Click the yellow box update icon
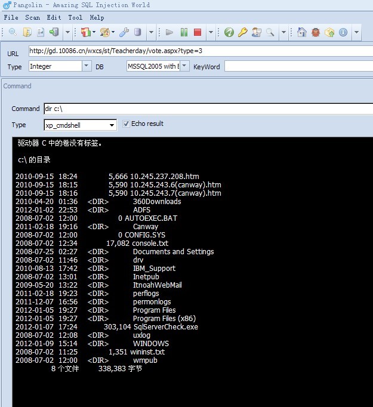The height and width of the screenshot is (407, 373). (x=329, y=32)
